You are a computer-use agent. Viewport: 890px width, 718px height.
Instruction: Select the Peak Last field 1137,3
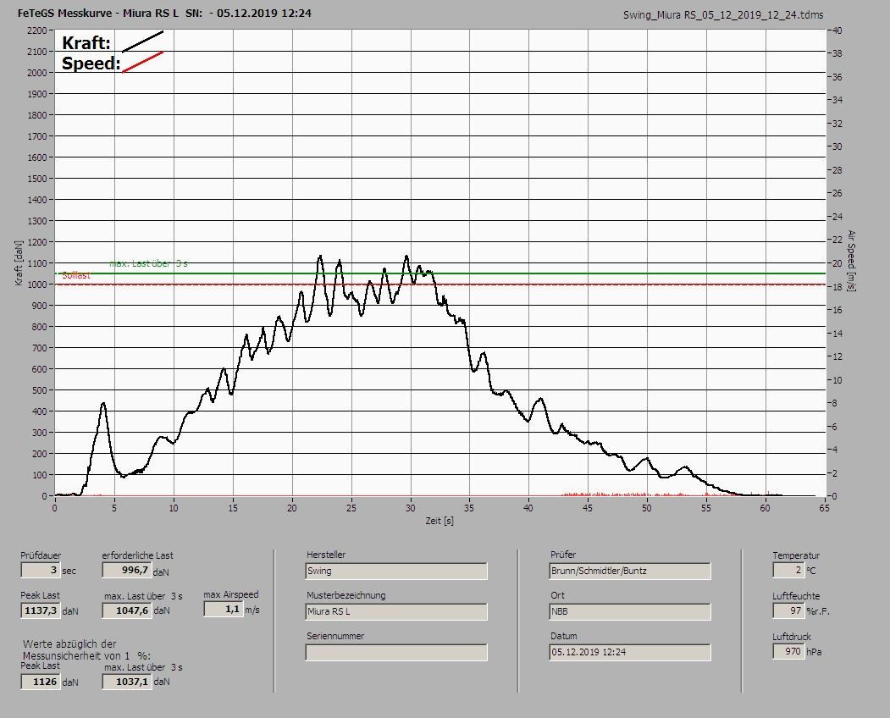click(x=41, y=610)
